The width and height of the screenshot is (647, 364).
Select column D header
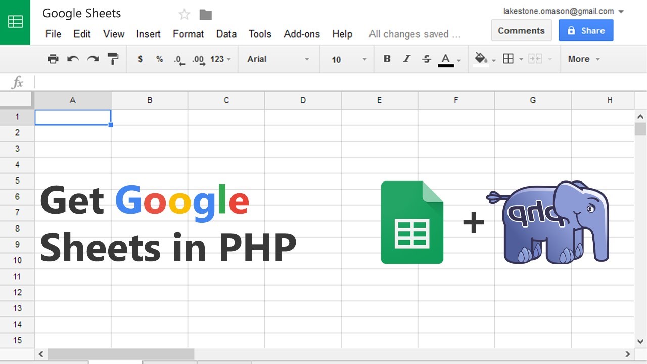pyautogui.click(x=303, y=100)
